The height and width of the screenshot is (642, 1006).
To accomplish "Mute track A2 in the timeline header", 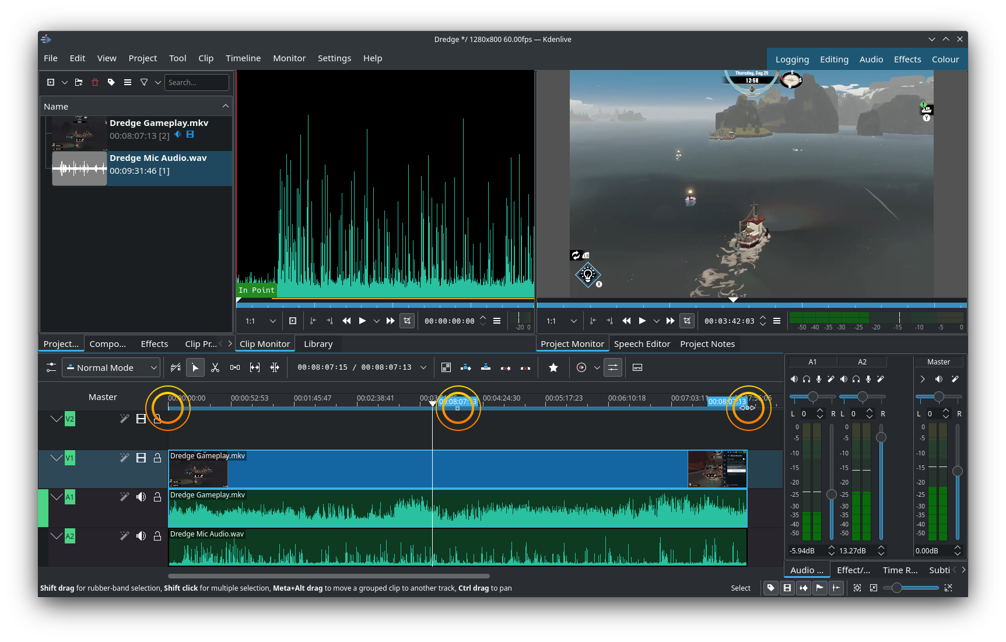I will click(141, 536).
